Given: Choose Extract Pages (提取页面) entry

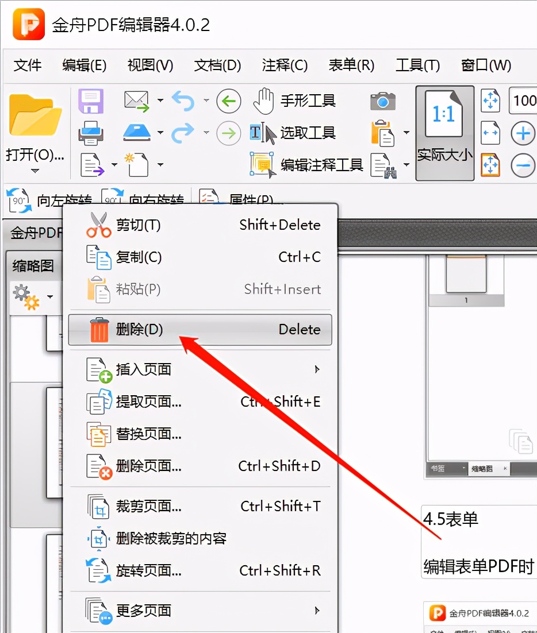Looking at the screenshot, I should point(200,402).
